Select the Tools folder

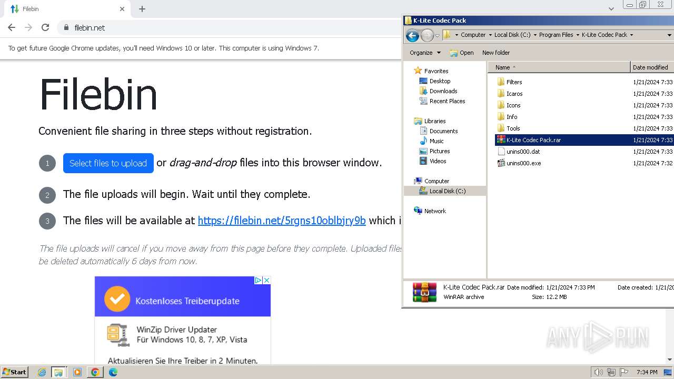[x=509, y=128]
